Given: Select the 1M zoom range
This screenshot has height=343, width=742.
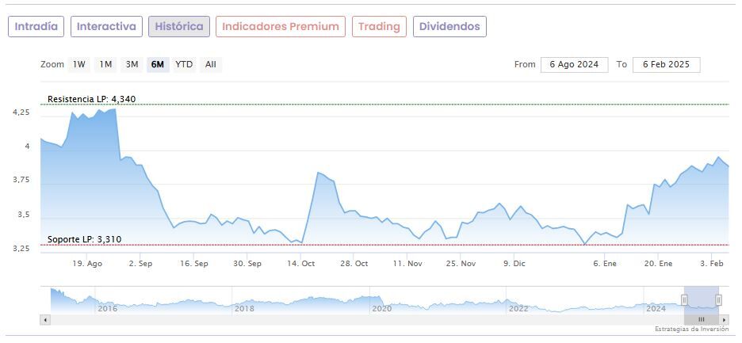Looking at the screenshot, I should [x=105, y=64].
